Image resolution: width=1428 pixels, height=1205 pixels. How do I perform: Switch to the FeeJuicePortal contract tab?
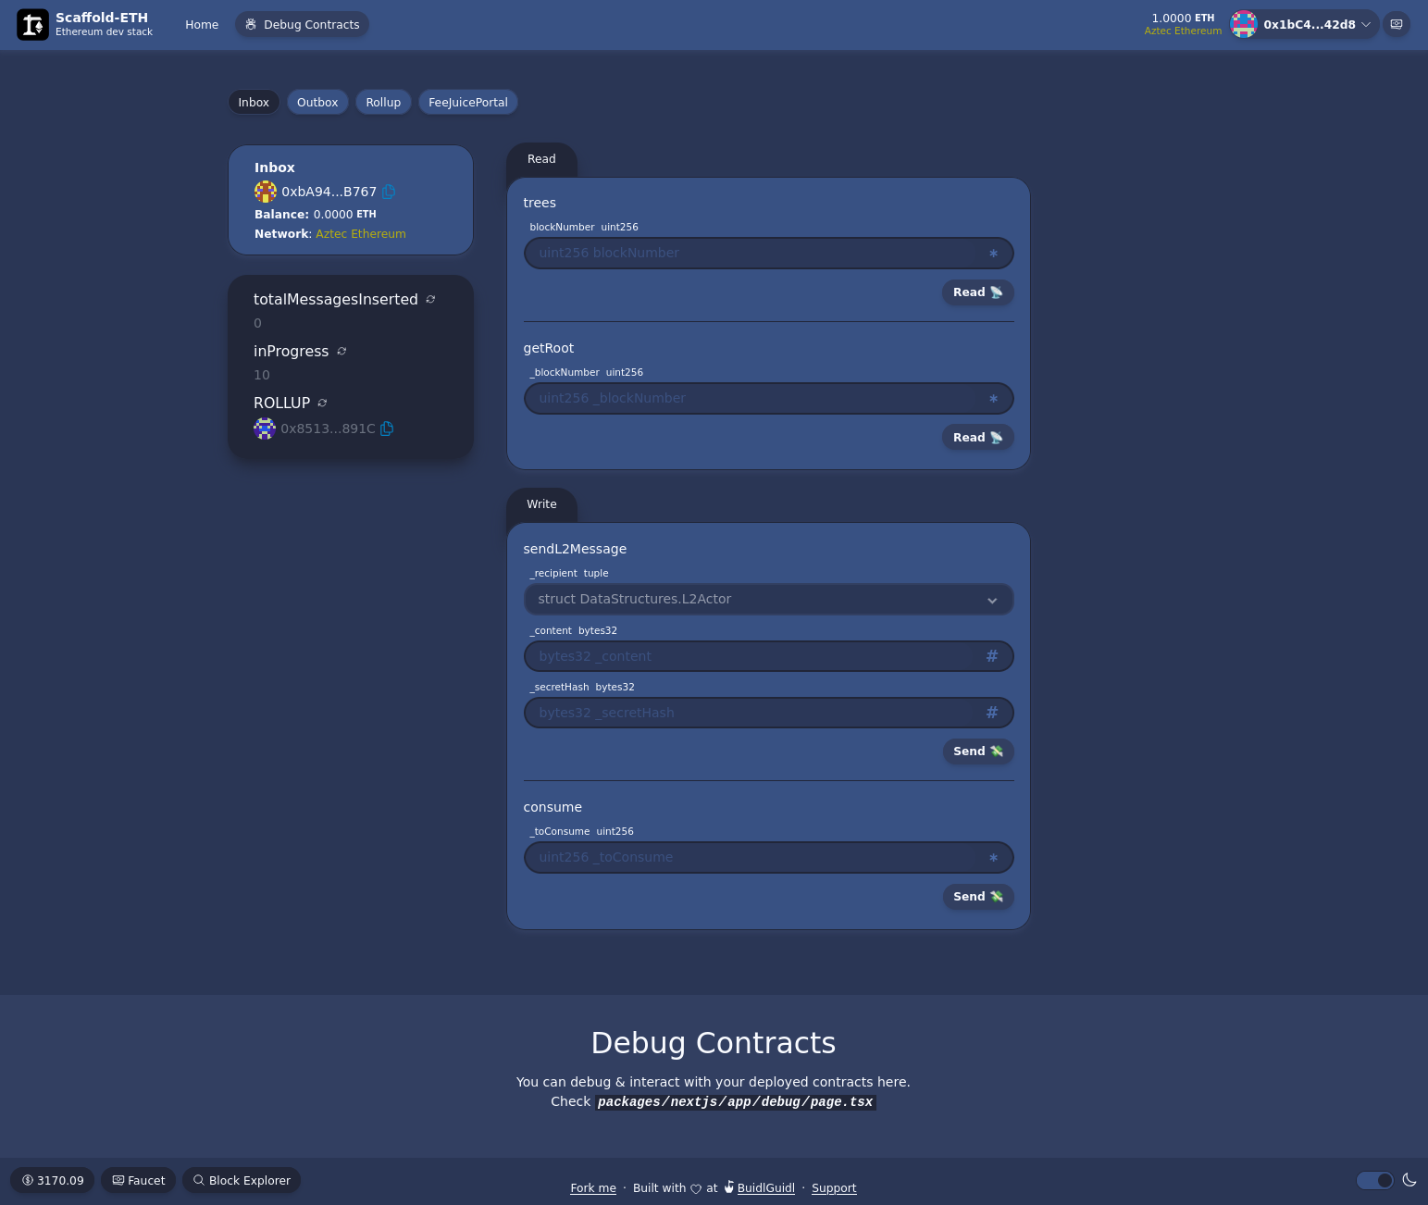(x=468, y=102)
